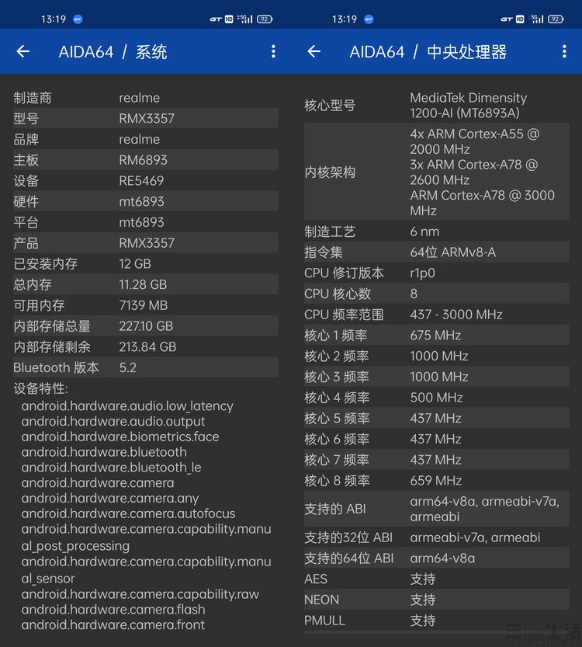Viewport: 582px width, 647px height.
Task: Select the 主板 RM6893 row
Action: pos(146,160)
